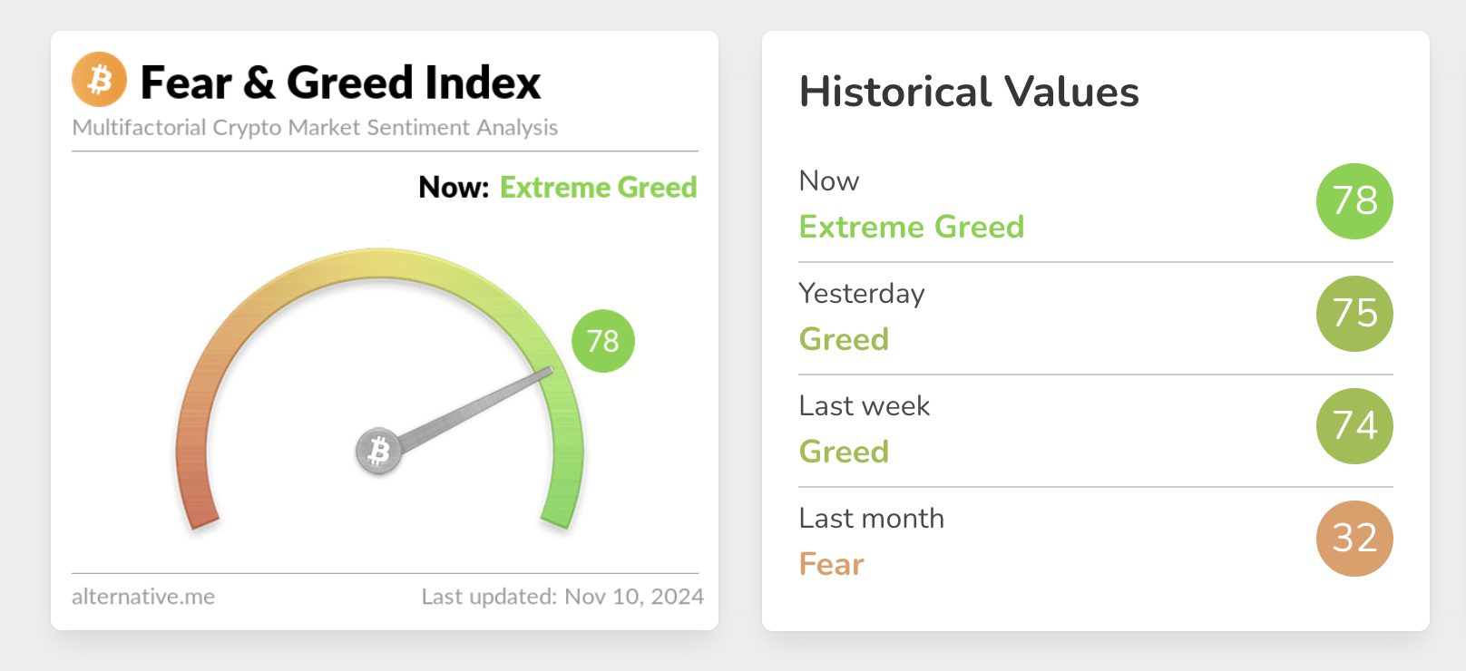This screenshot has height=671, width=1466.
Task: Click the yellow top of gauge arc
Action: pyautogui.click(x=379, y=263)
